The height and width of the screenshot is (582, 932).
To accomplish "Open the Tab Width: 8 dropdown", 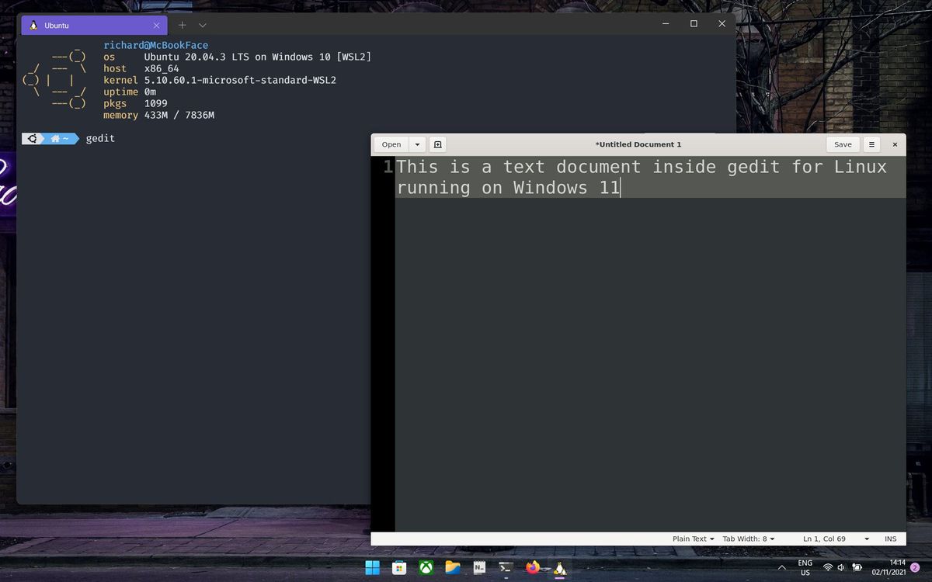I will 748,538.
